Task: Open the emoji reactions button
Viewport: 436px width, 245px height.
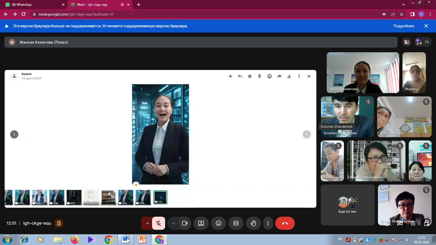Action: tap(218, 223)
